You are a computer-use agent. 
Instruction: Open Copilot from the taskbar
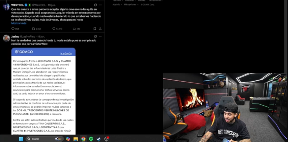68,139
